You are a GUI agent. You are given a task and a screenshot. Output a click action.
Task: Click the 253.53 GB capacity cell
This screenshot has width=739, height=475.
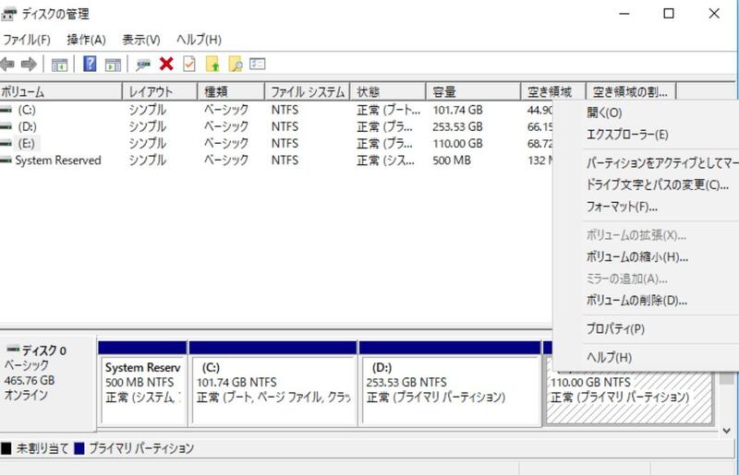click(457, 126)
